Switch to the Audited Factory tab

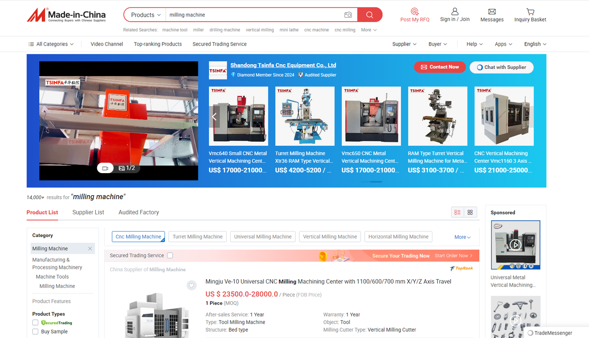[139, 212]
